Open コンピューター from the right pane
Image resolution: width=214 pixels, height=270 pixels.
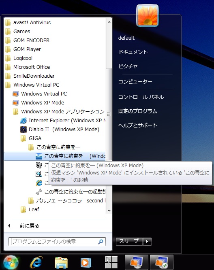tap(135, 82)
